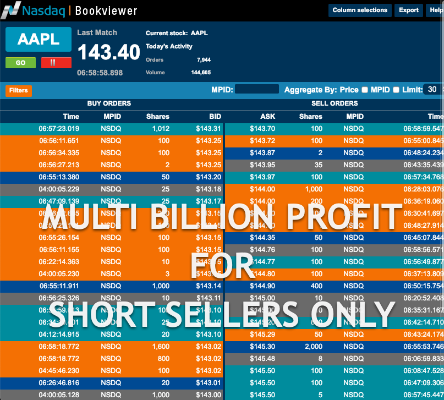
Task: Select the $143.87 ask price cell
Action: click(262, 153)
